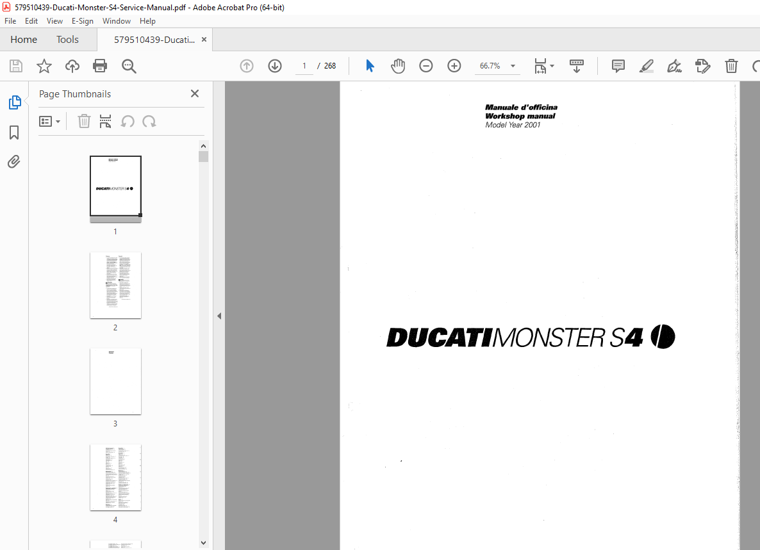Screen dimensions: 760x550
Task: Add file to Starred with star icon
Action: (44, 66)
